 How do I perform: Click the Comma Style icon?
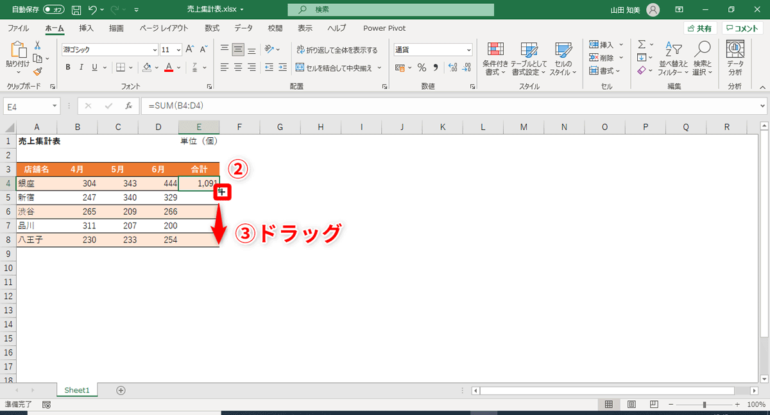tap(436, 67)
